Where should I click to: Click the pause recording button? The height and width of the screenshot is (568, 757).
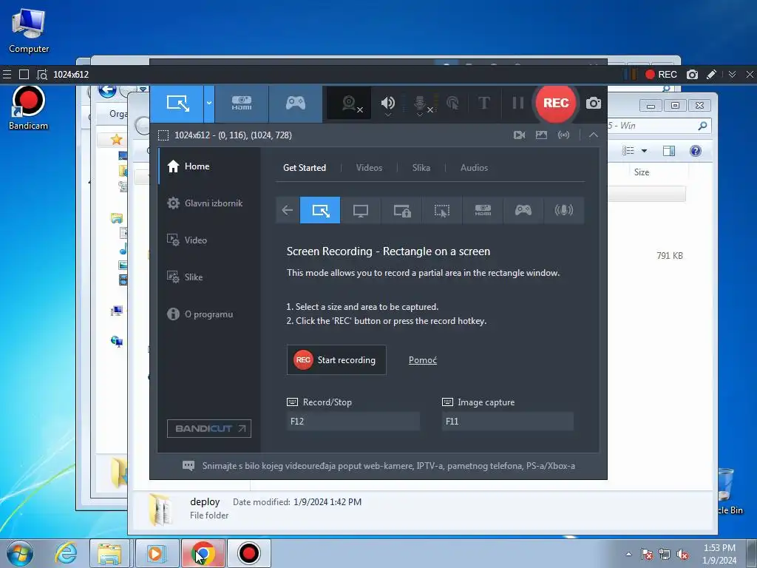click(x=517, y=103)
